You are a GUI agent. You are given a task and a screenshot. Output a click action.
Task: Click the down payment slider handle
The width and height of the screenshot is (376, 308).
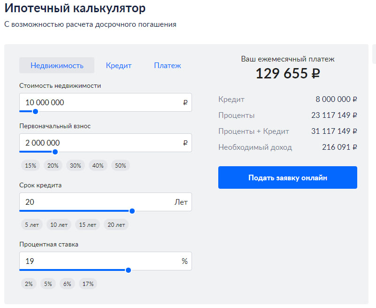coord(55,152)
